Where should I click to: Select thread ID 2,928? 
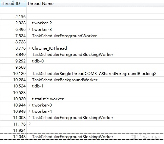(x=20, y=23)
